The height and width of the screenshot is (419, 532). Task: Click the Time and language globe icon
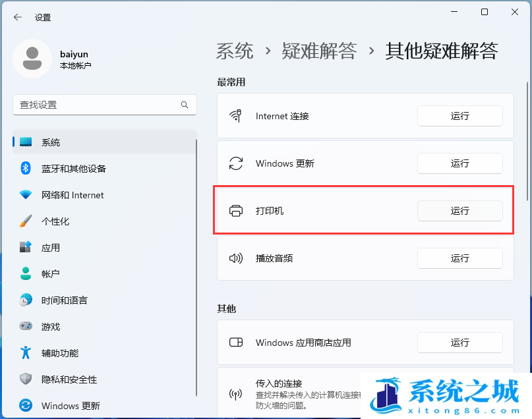pyautogui.click(x=26, y=300)
